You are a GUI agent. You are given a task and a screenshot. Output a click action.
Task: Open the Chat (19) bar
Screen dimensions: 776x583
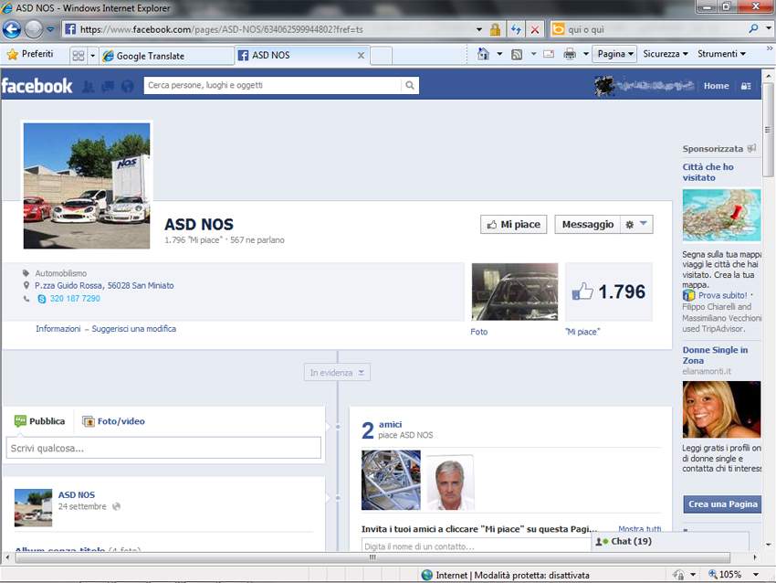tap(670, 541)
